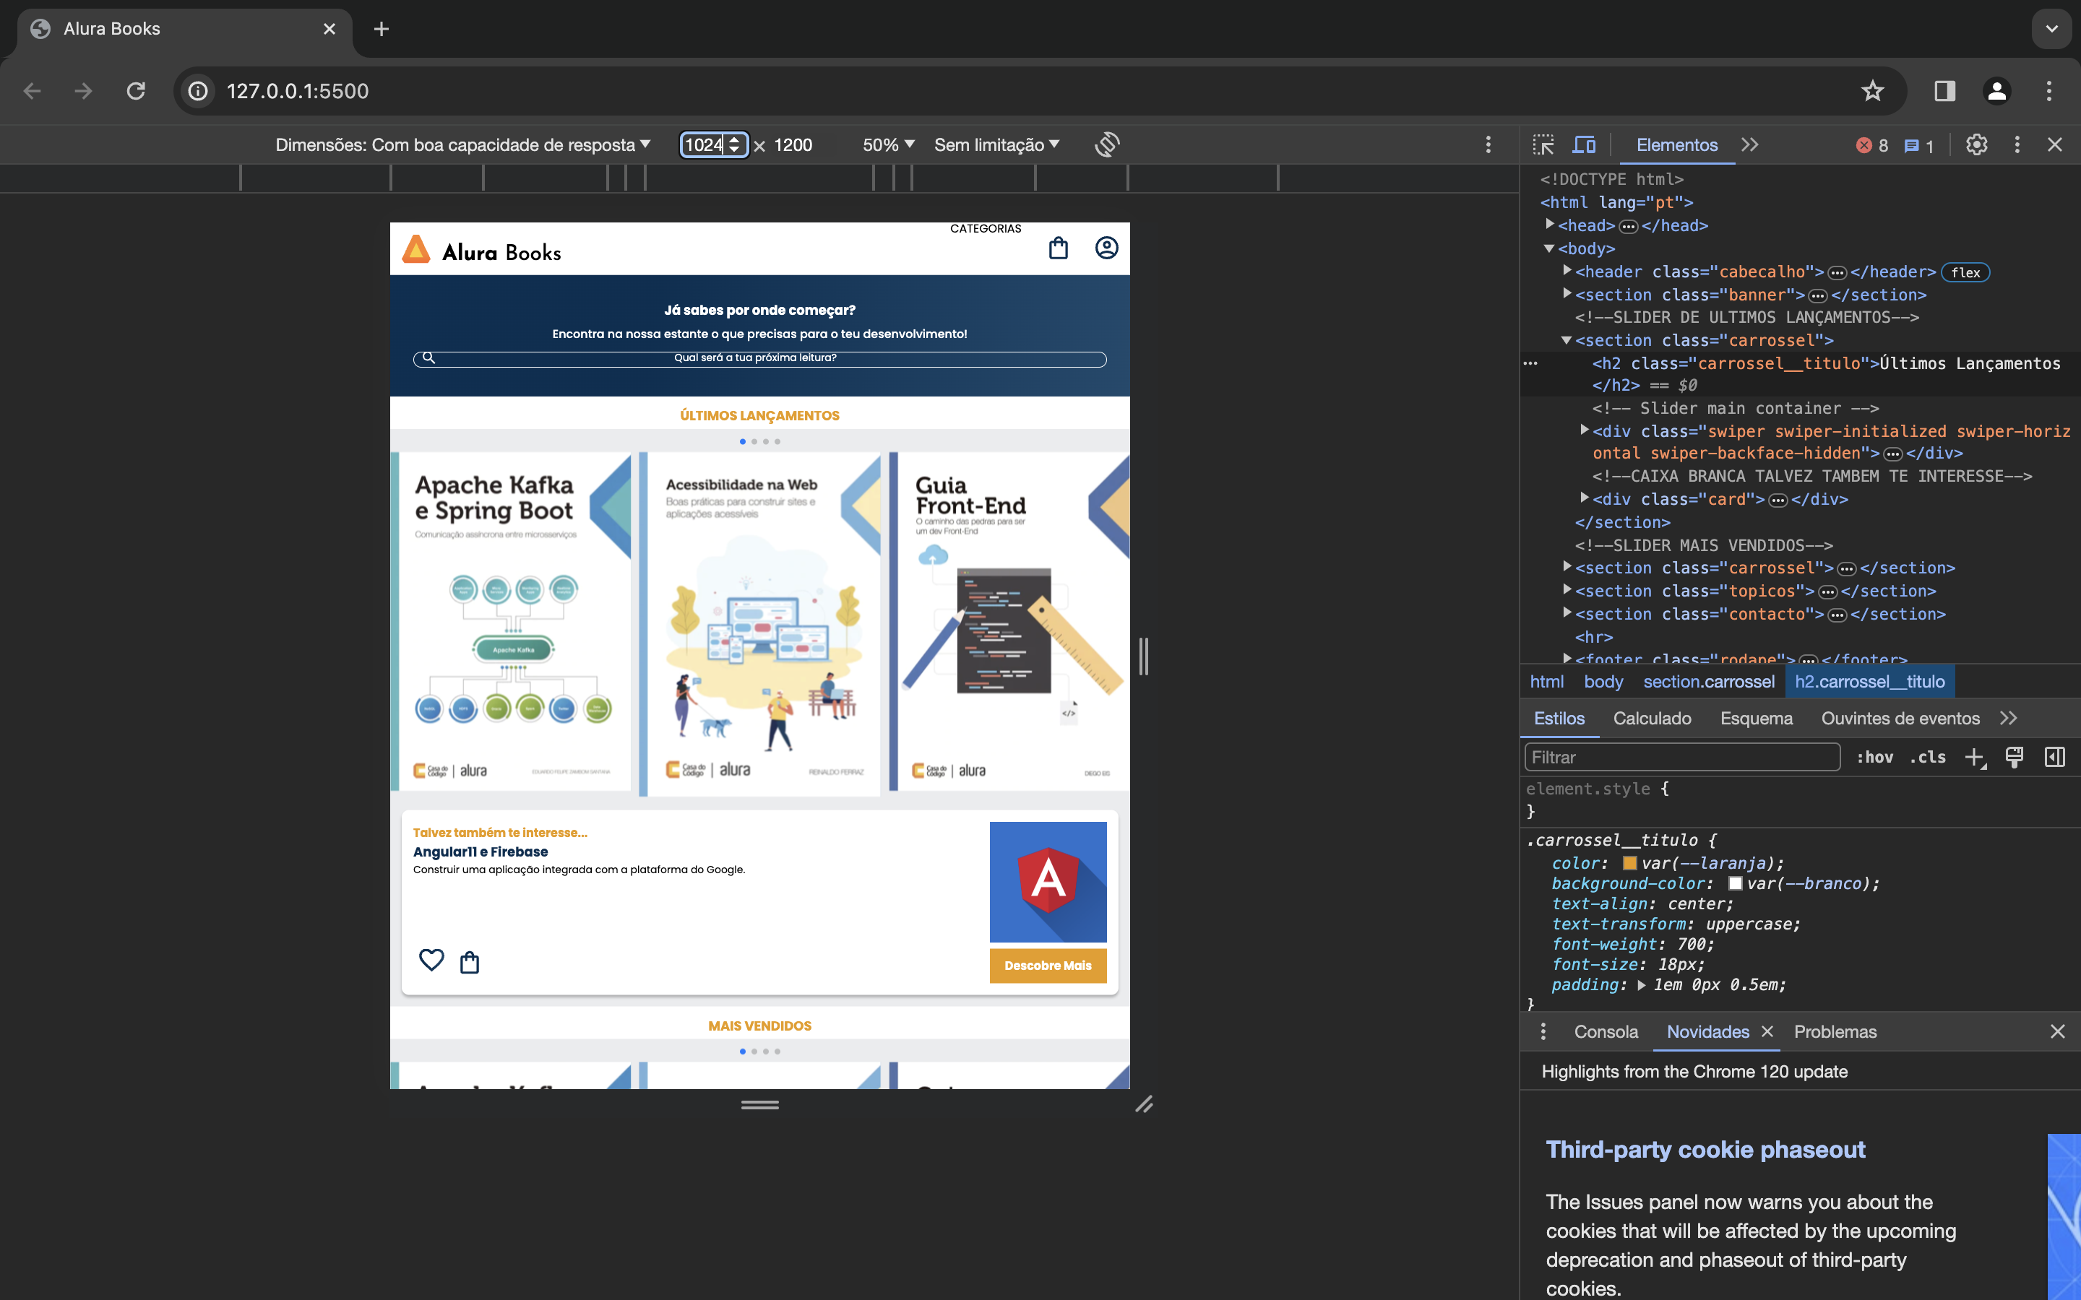
Task: Click the search magnifier in banner
Action: point(429,357)
